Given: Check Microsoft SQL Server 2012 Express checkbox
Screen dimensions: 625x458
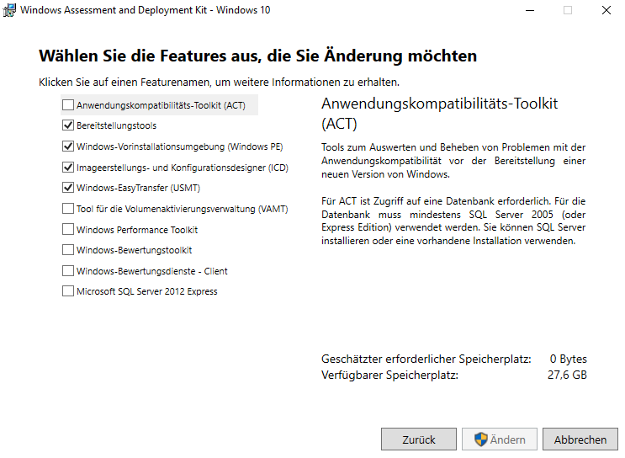Looking at the screenshot, I should 68,291.
